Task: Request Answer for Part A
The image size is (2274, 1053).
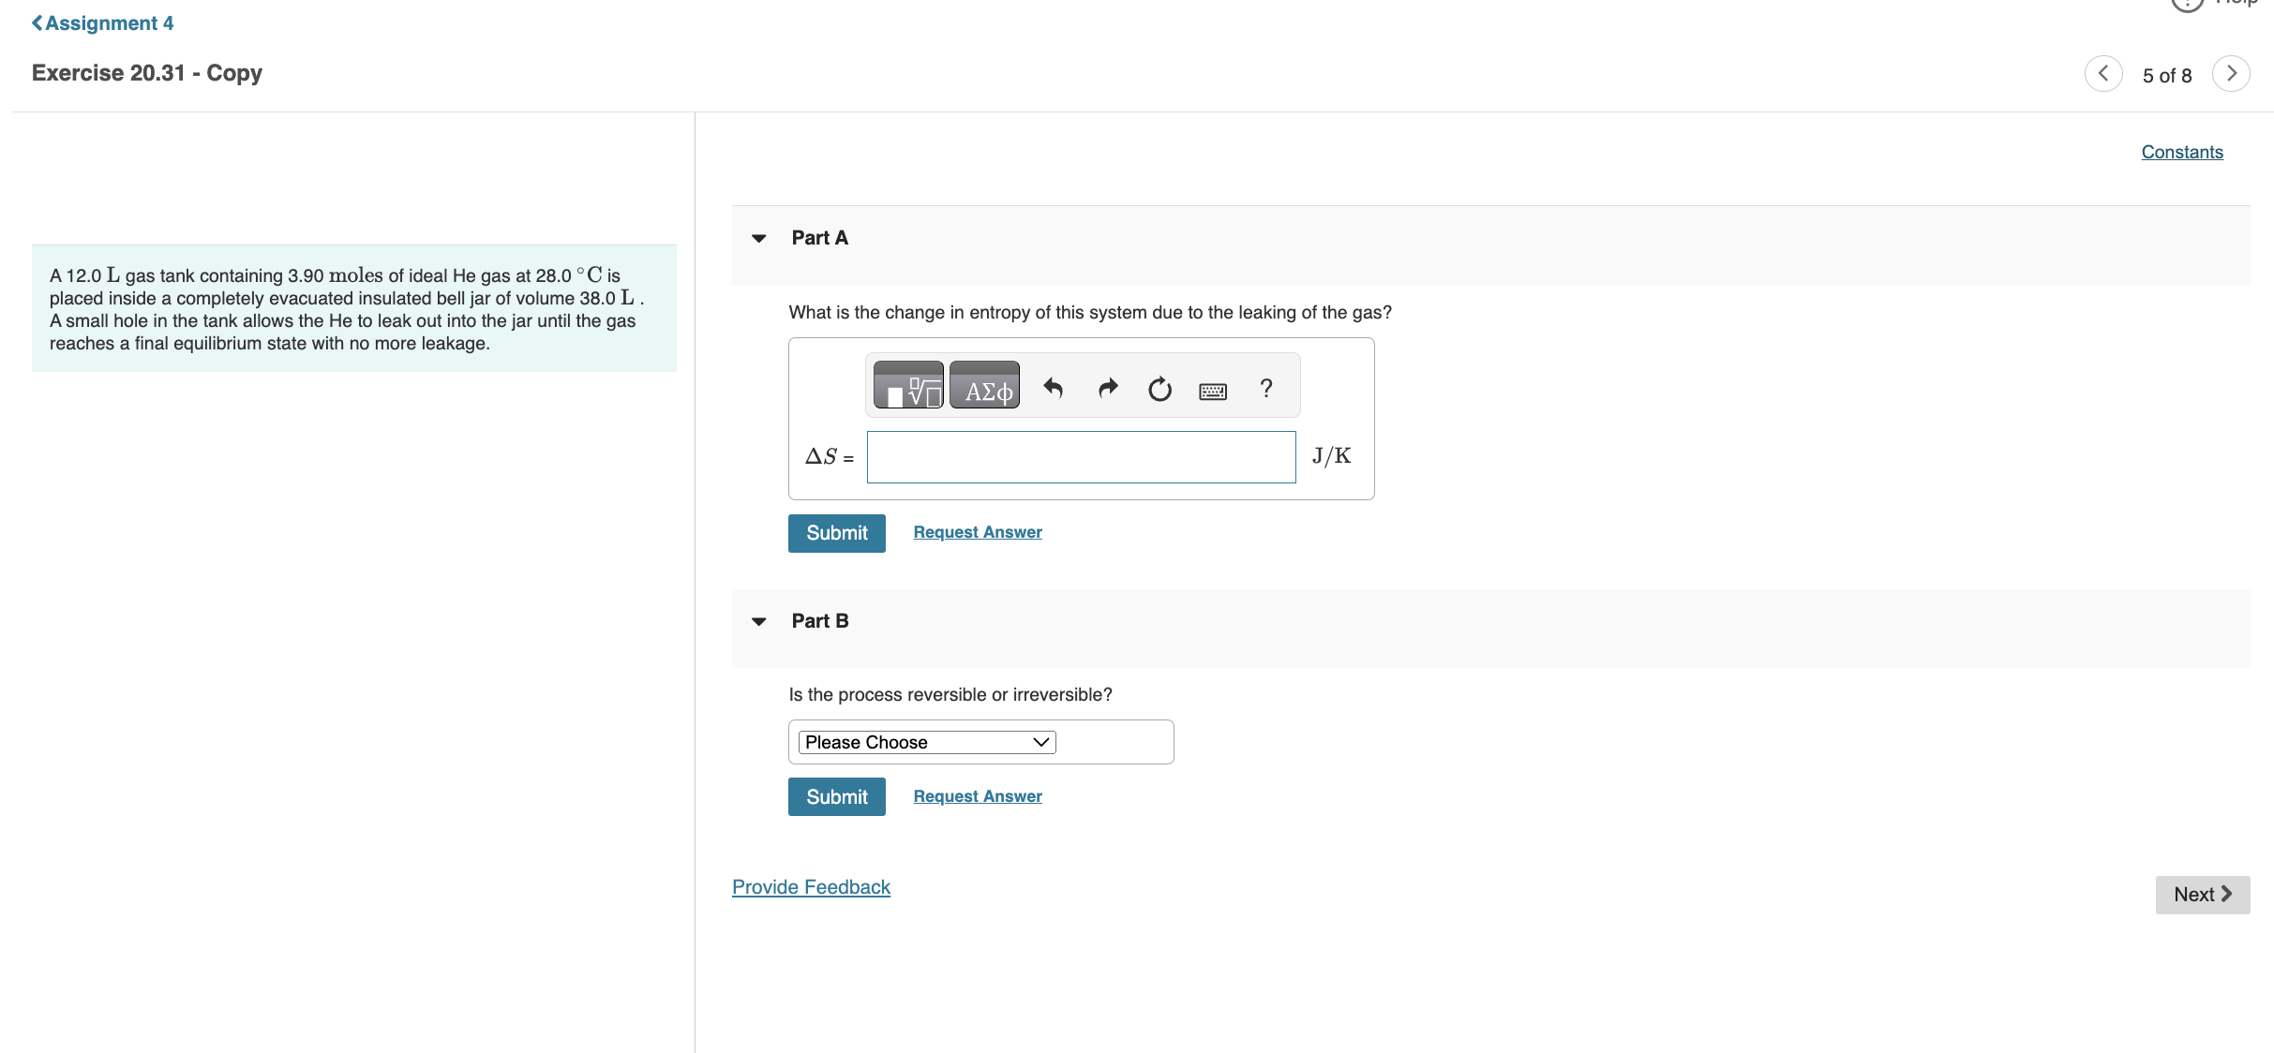Action: click(x=977, y=532)
